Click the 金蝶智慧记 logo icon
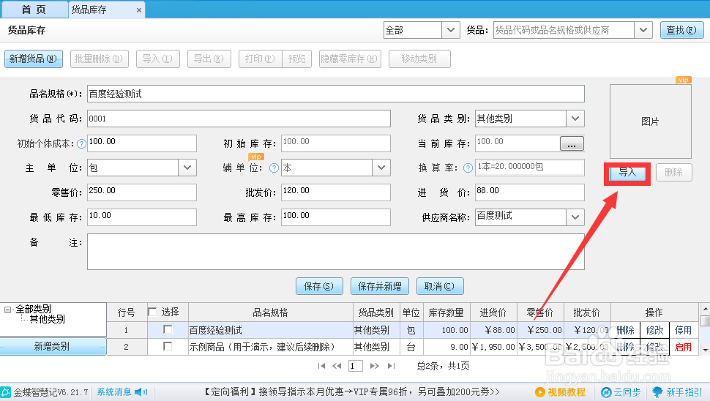 [5, 392]
